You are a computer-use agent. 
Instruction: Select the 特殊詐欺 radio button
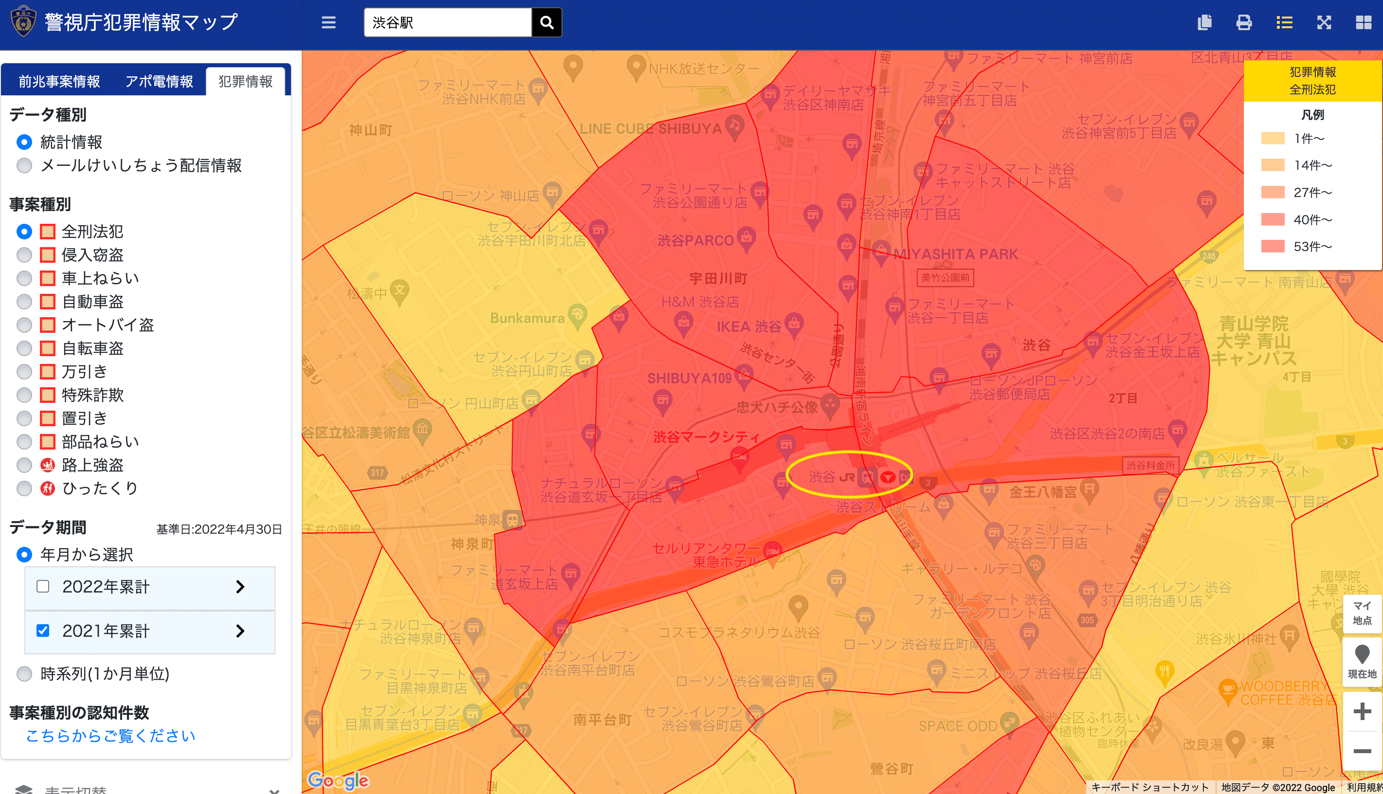tap(24, 396)
